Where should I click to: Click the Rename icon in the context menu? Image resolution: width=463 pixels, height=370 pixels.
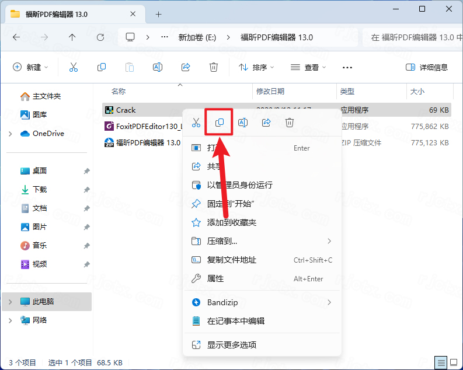[x=243, y=123]
